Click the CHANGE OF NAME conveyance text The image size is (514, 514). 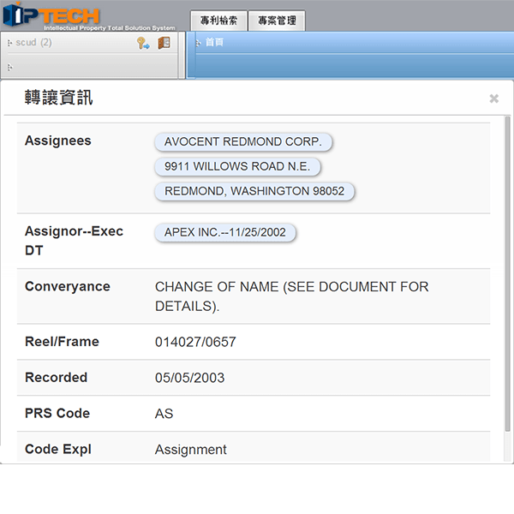(x=292, y=296)
